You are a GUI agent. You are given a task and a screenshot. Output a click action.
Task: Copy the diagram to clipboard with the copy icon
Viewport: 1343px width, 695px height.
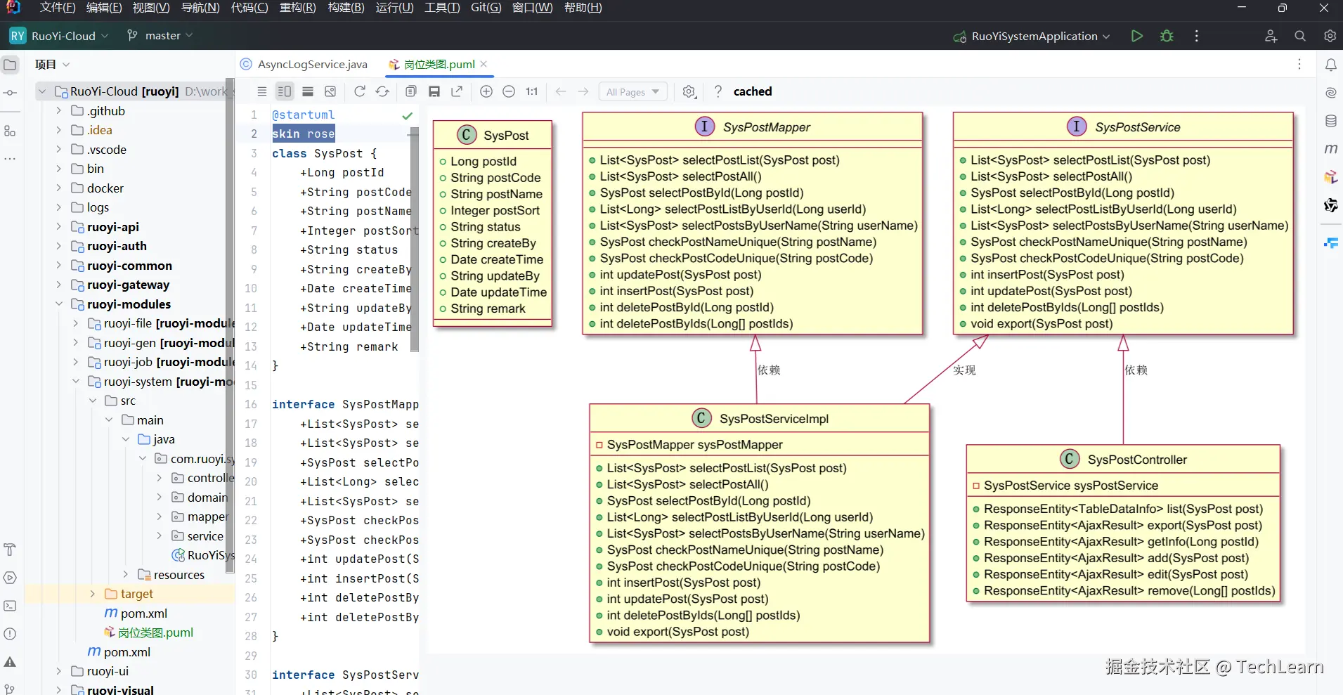[x=411, y=91]
